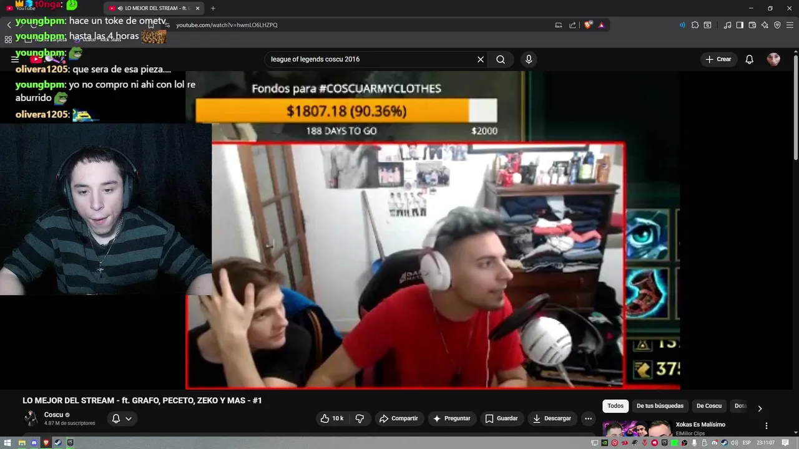Start voice search with the microphone icon
This screenshot has height=449, width=799.
[x=529, y=59]
